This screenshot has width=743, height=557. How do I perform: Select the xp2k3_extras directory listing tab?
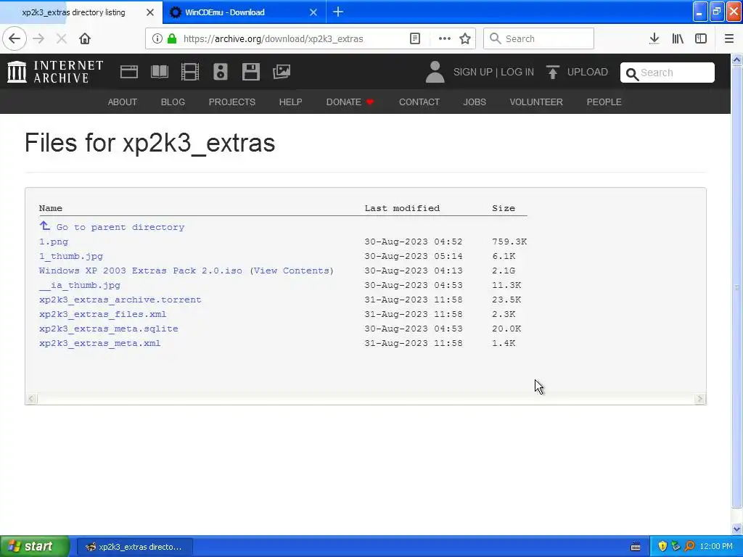tap(81, 12)
